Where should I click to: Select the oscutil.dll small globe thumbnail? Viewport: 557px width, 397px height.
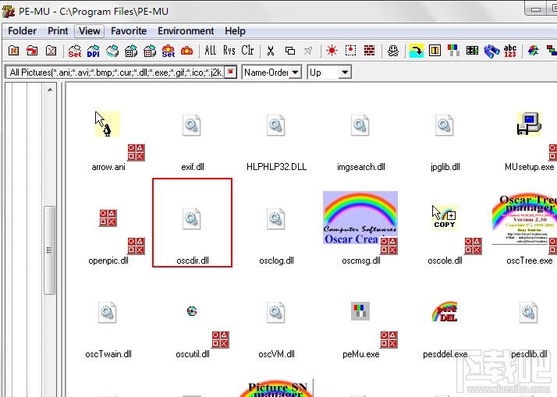[x=192, y=311]
